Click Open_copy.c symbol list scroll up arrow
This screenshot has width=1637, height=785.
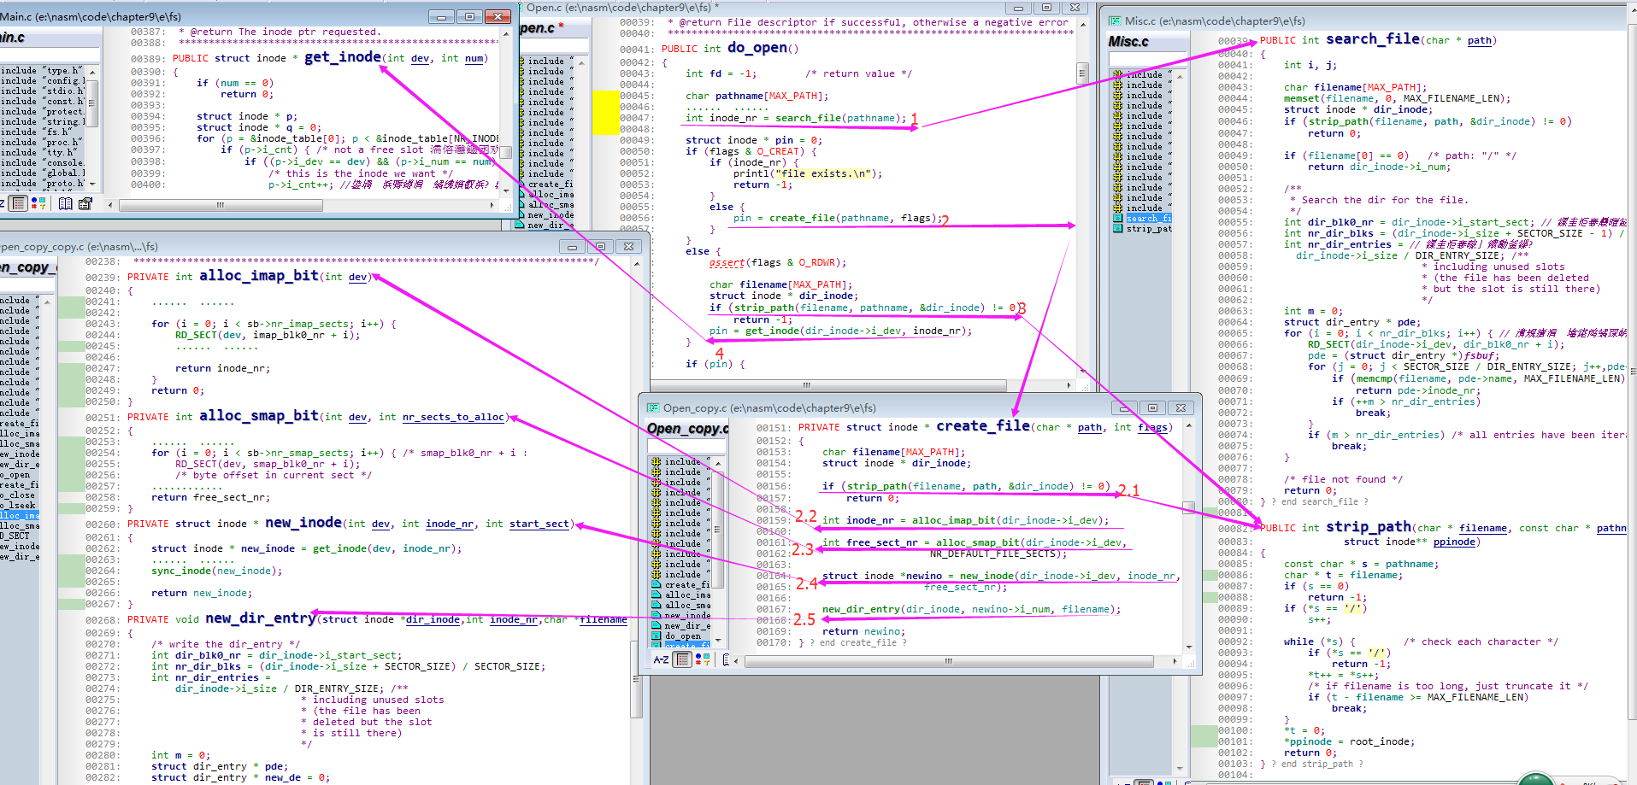coord(718,463)
